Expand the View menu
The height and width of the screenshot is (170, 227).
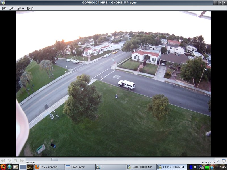click(x=20, y=8)
